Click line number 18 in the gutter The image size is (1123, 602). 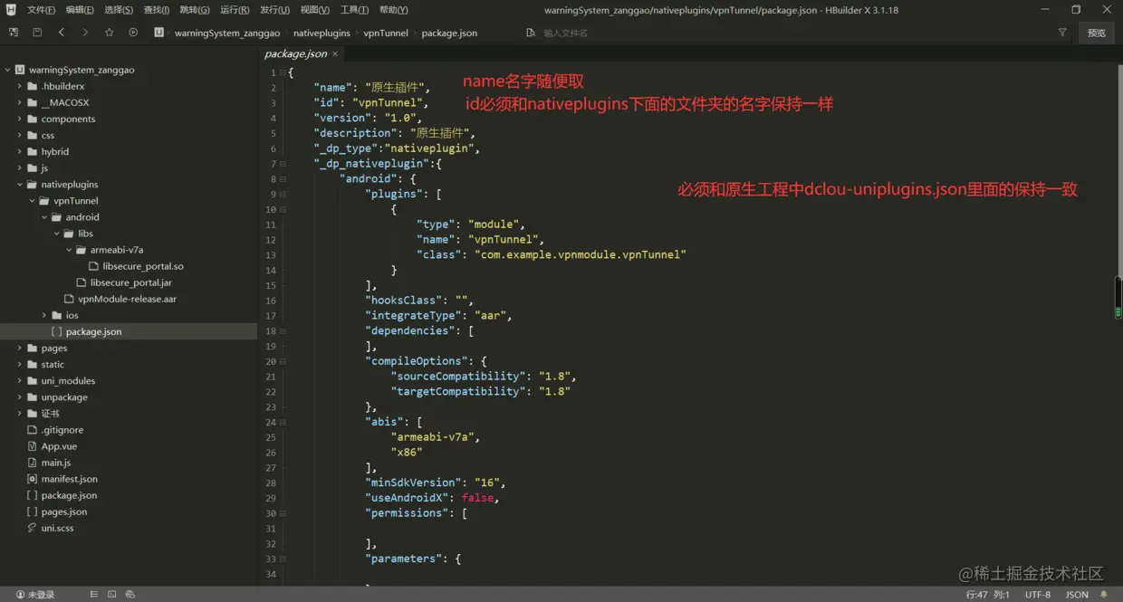coord(271,330)
